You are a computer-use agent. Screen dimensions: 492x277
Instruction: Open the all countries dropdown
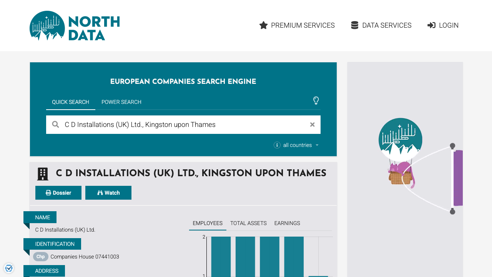click(x=301, y=145)
